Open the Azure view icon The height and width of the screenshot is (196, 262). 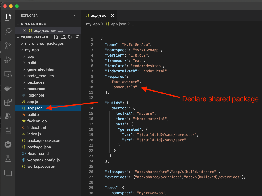pos(8,117)
